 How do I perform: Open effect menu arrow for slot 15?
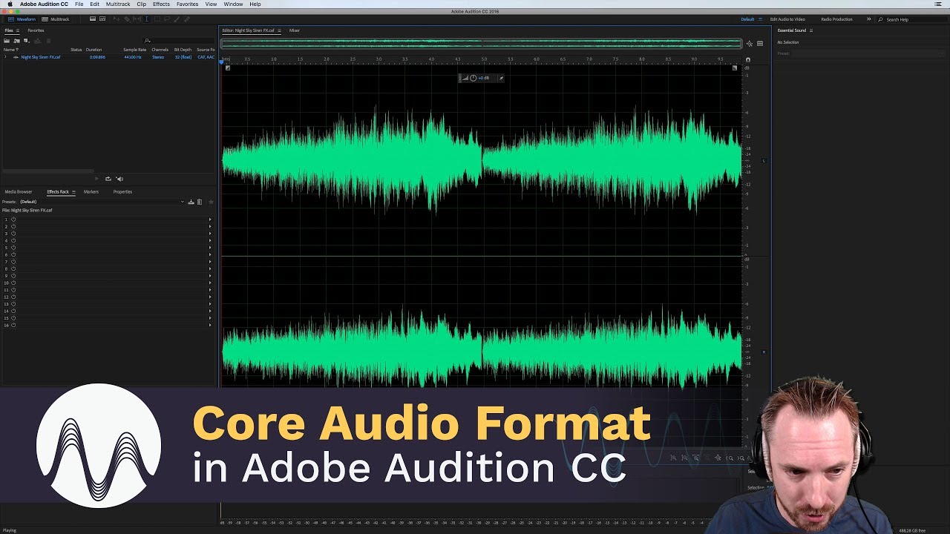[x=210, y=318]
